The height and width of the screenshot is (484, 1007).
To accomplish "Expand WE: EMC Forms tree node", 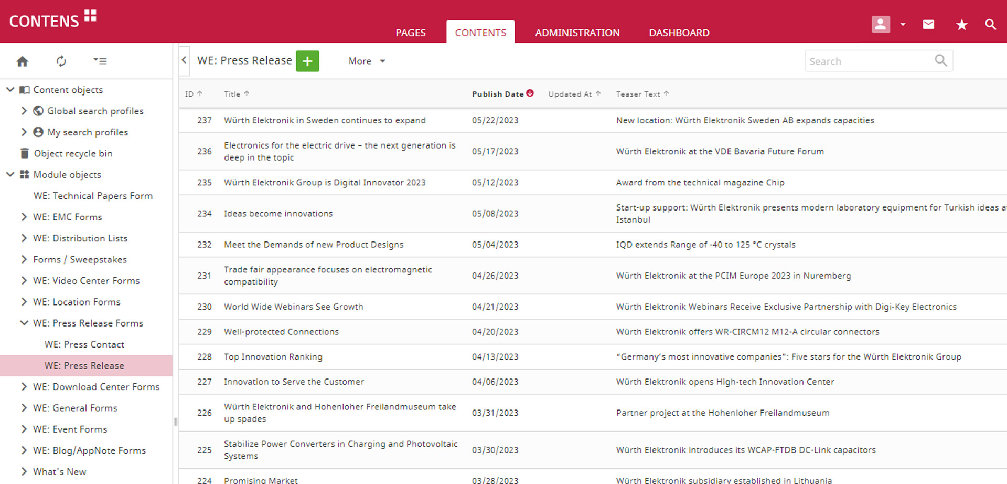I will [x=24, y=217].
